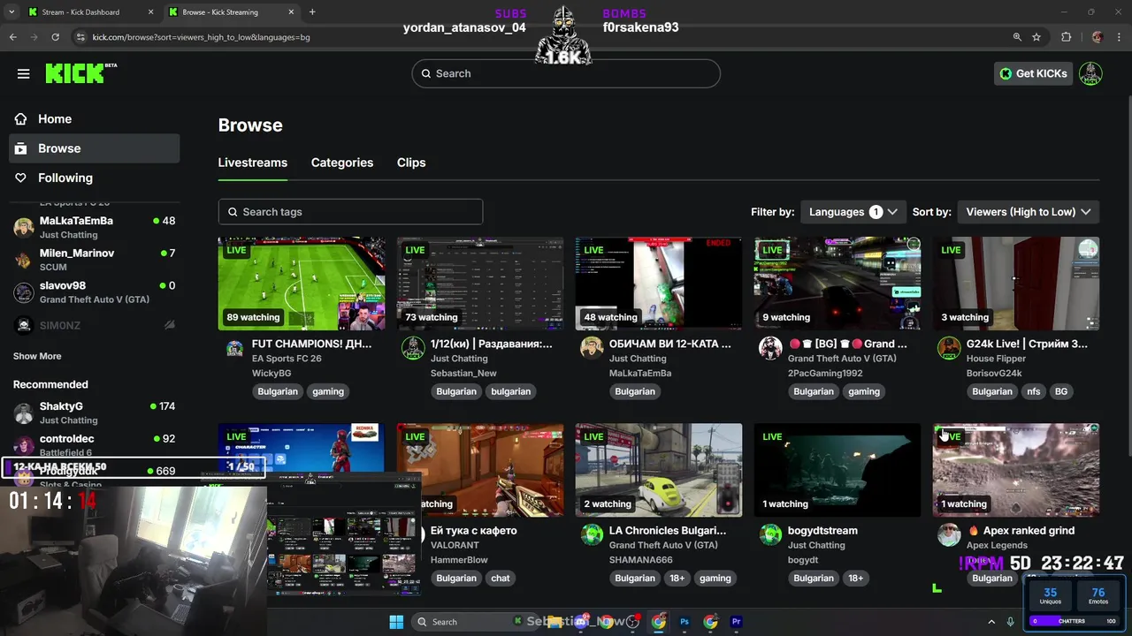Expand the Languages filter dropdown
The height and width of the screenshot is (636, 1132).
pos(853,212)
